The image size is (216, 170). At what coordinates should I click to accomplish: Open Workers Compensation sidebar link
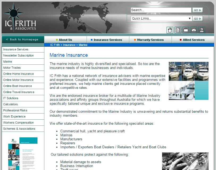[x=23, y=123]
